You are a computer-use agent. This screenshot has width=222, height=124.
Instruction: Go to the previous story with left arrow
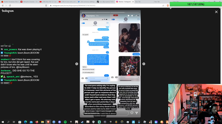77,64
